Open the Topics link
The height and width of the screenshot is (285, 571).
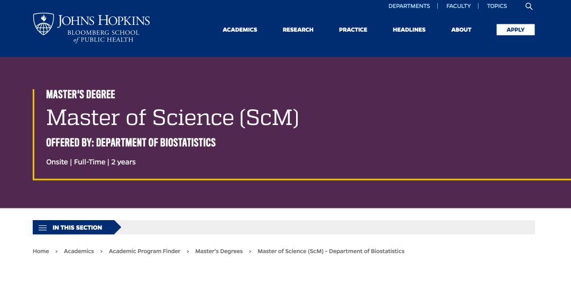[496, 6]
